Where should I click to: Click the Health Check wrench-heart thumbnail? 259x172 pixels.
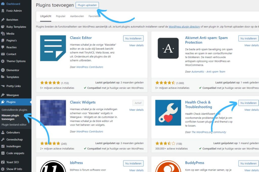[x=168, y=113]
